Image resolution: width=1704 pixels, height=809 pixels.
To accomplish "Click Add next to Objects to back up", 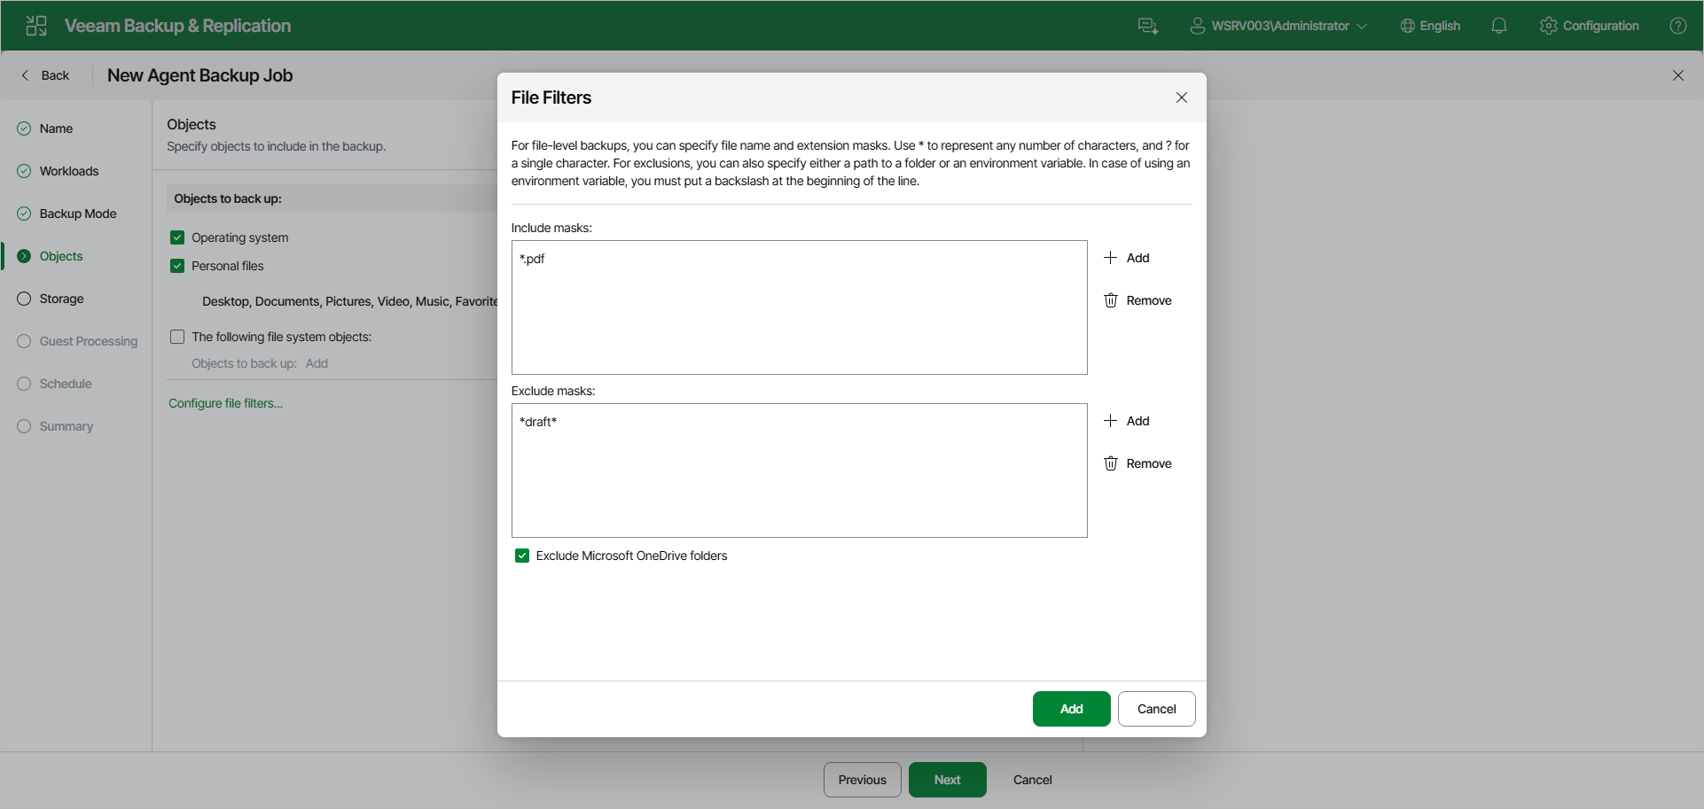I will pyautogui.click(x=317, y=363).
